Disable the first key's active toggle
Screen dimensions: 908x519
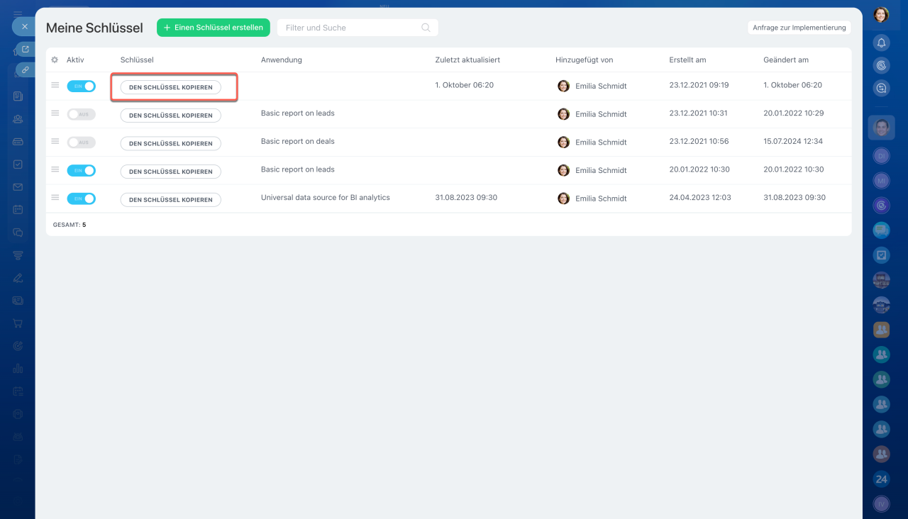(81, 86)
